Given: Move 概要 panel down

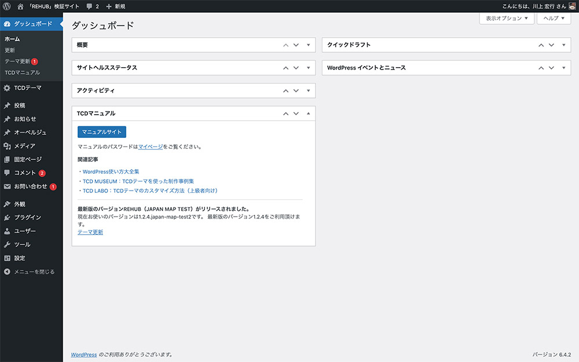Looking at the screenshot, I should click(296, 45).
